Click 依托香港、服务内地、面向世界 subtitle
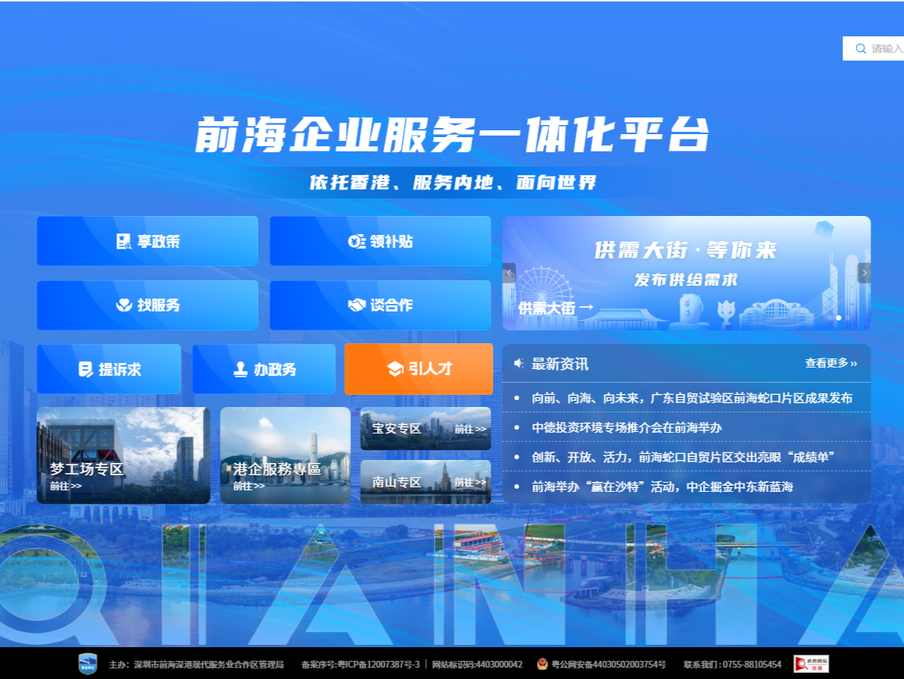Screen dimensions: 904x679 coord(453,183)
